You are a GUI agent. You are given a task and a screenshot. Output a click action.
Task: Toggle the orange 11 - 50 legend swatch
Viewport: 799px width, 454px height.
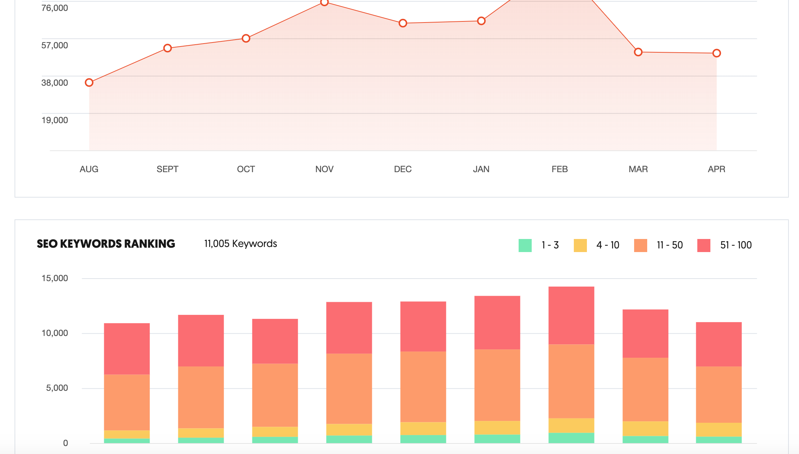(641, 246)
